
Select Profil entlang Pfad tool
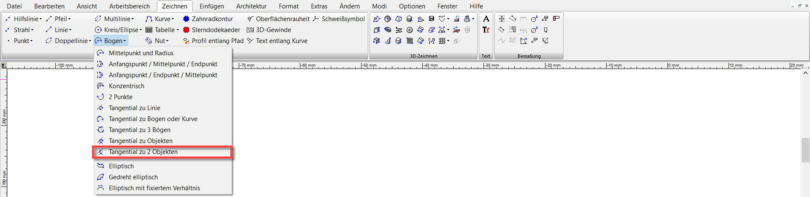pyautogui.click(x=213, y=41)
